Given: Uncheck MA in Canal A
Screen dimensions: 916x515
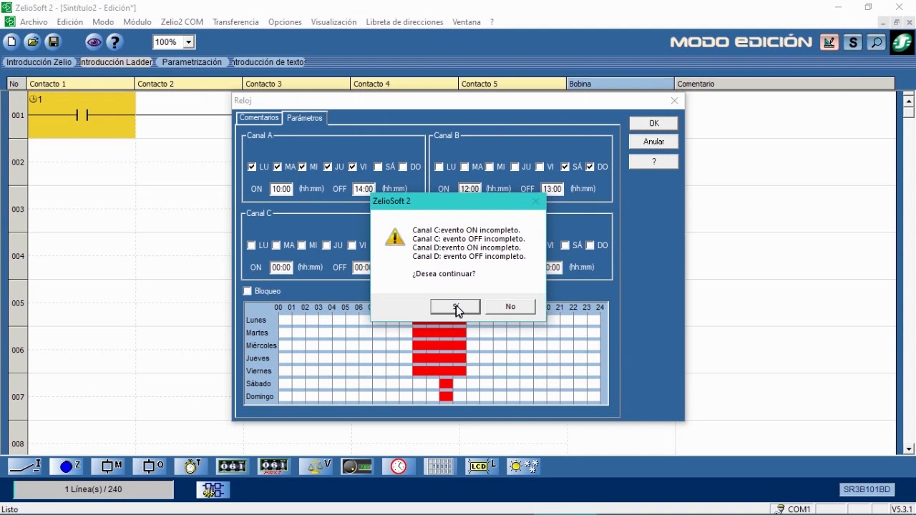Looking at the screenshot, I should tap(278, 167).
